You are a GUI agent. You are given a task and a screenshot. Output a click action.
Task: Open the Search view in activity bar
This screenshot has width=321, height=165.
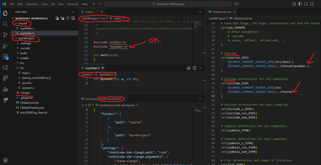coord(5,24)
